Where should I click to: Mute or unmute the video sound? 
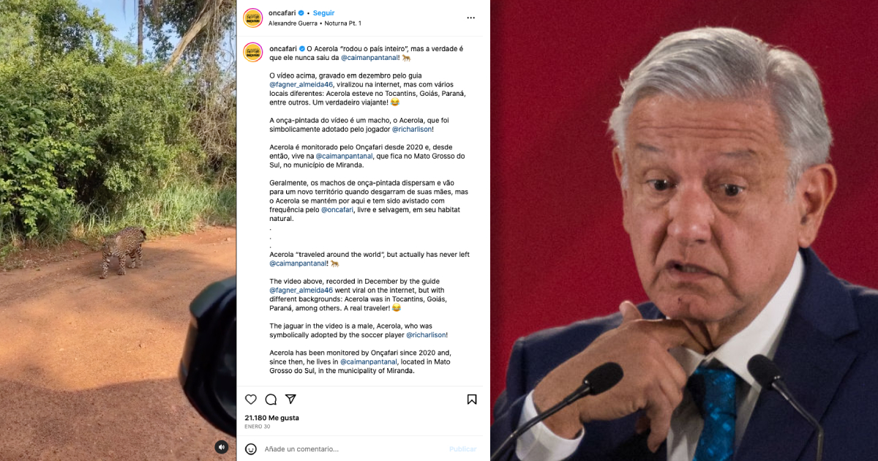(221, 446)
